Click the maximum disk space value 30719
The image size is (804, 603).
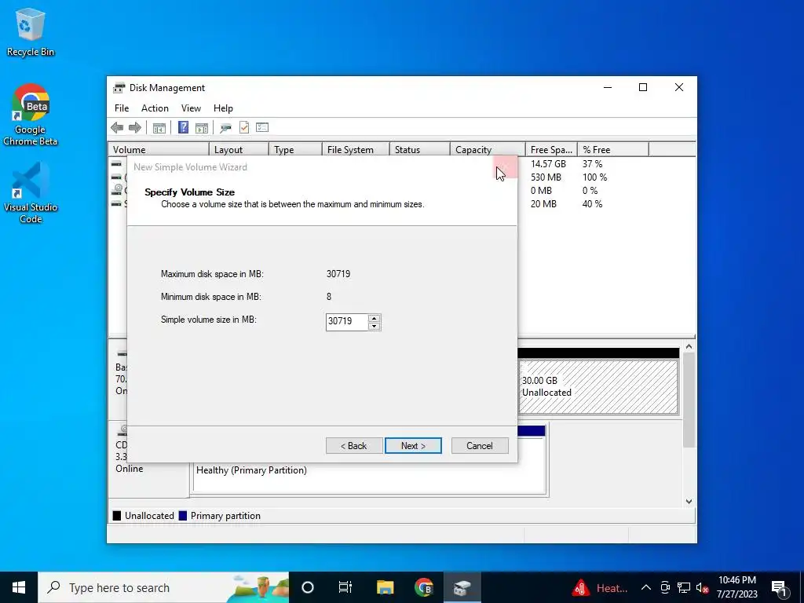[338, 274]
